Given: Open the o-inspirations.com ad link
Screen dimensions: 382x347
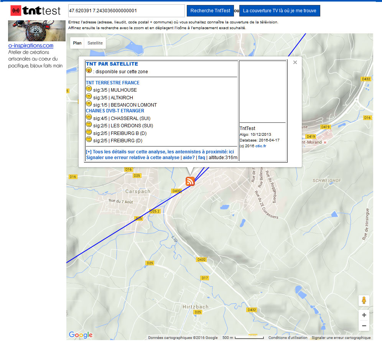Looking at the screenshot, I should point(31,46).
